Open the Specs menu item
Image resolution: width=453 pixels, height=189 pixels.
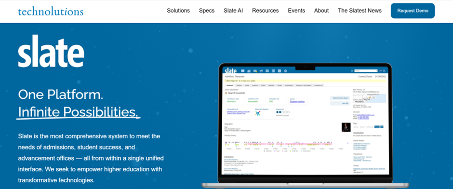[207, 11]
